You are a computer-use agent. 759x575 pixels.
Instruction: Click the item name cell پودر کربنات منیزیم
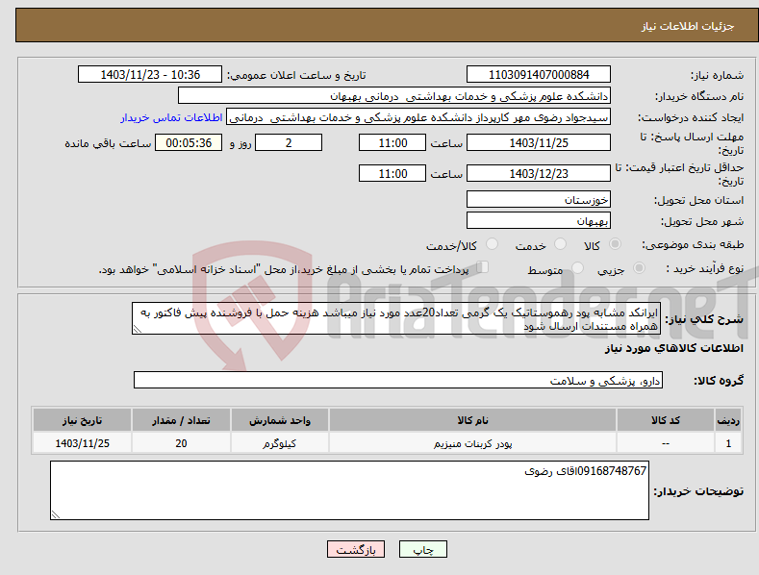click(x=472, y=443)
